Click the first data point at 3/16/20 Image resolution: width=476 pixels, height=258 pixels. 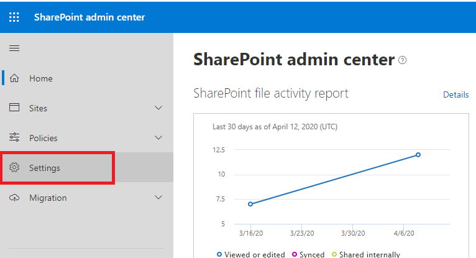[x=250, y=204]
